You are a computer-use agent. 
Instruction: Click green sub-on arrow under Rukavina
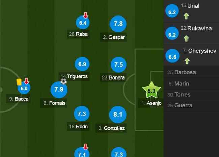pyautogui.click(x=186, y=38)
